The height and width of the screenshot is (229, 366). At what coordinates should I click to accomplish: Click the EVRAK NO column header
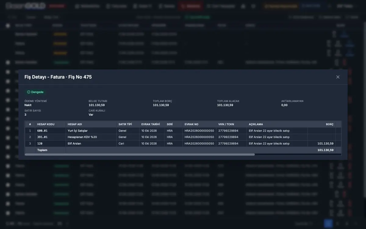pos(192,124)
